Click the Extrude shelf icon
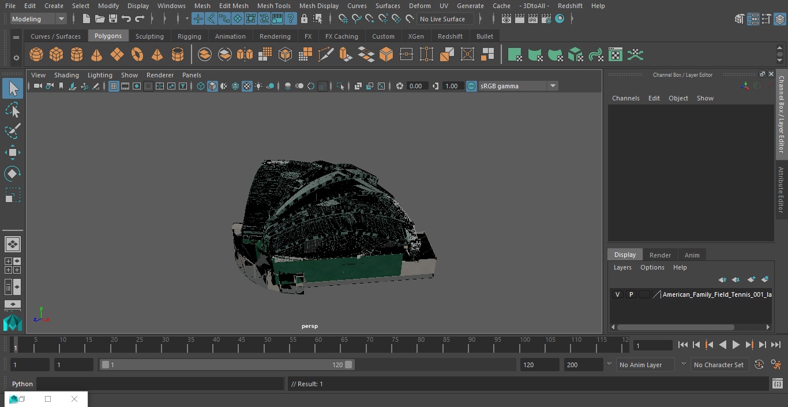 pos(346,55)
